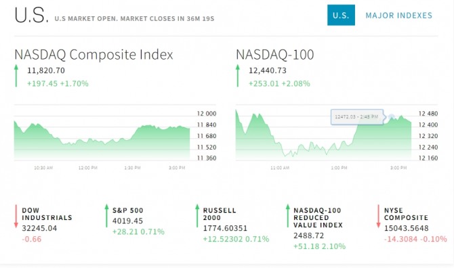Screen dimensions: 454x268
Task: Click the green up arrow beside NASDAQ Composite
Action: click(16, 76)
